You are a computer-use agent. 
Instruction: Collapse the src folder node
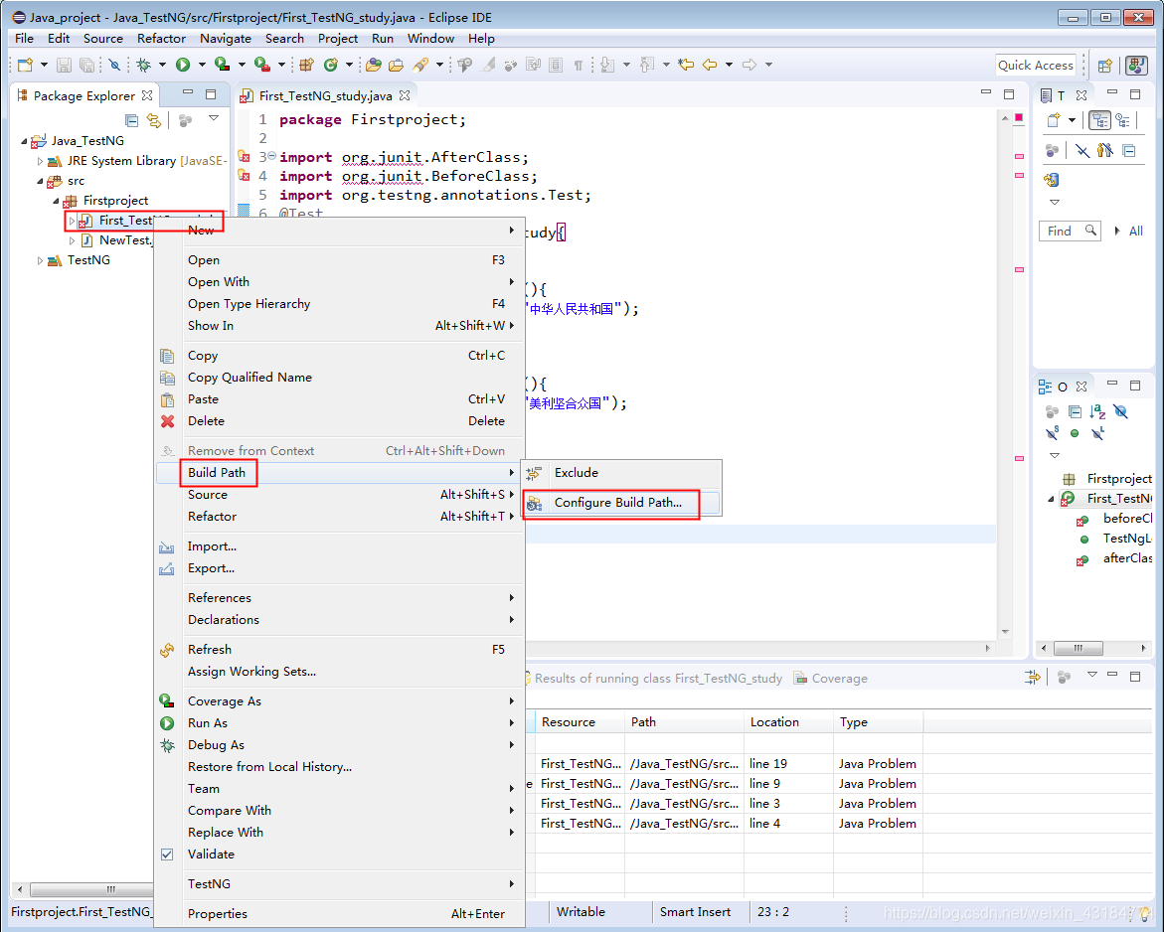[x=40, y=181]
